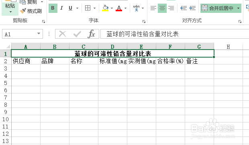
Task: Select column H header
Action: tap(228, 46)
